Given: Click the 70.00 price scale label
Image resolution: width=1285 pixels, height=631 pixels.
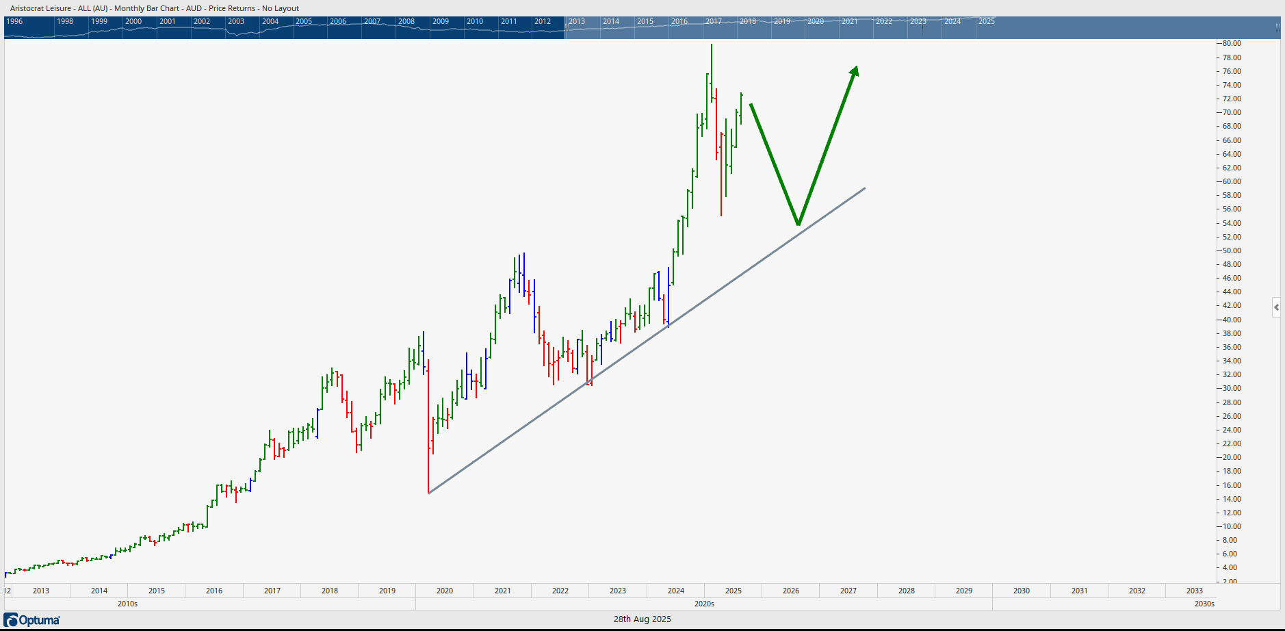Looking at the screenshot, I should click(1232, 112).
